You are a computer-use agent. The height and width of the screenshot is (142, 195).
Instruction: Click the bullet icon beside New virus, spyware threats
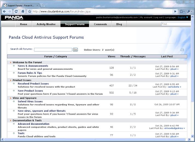point(14,111)
